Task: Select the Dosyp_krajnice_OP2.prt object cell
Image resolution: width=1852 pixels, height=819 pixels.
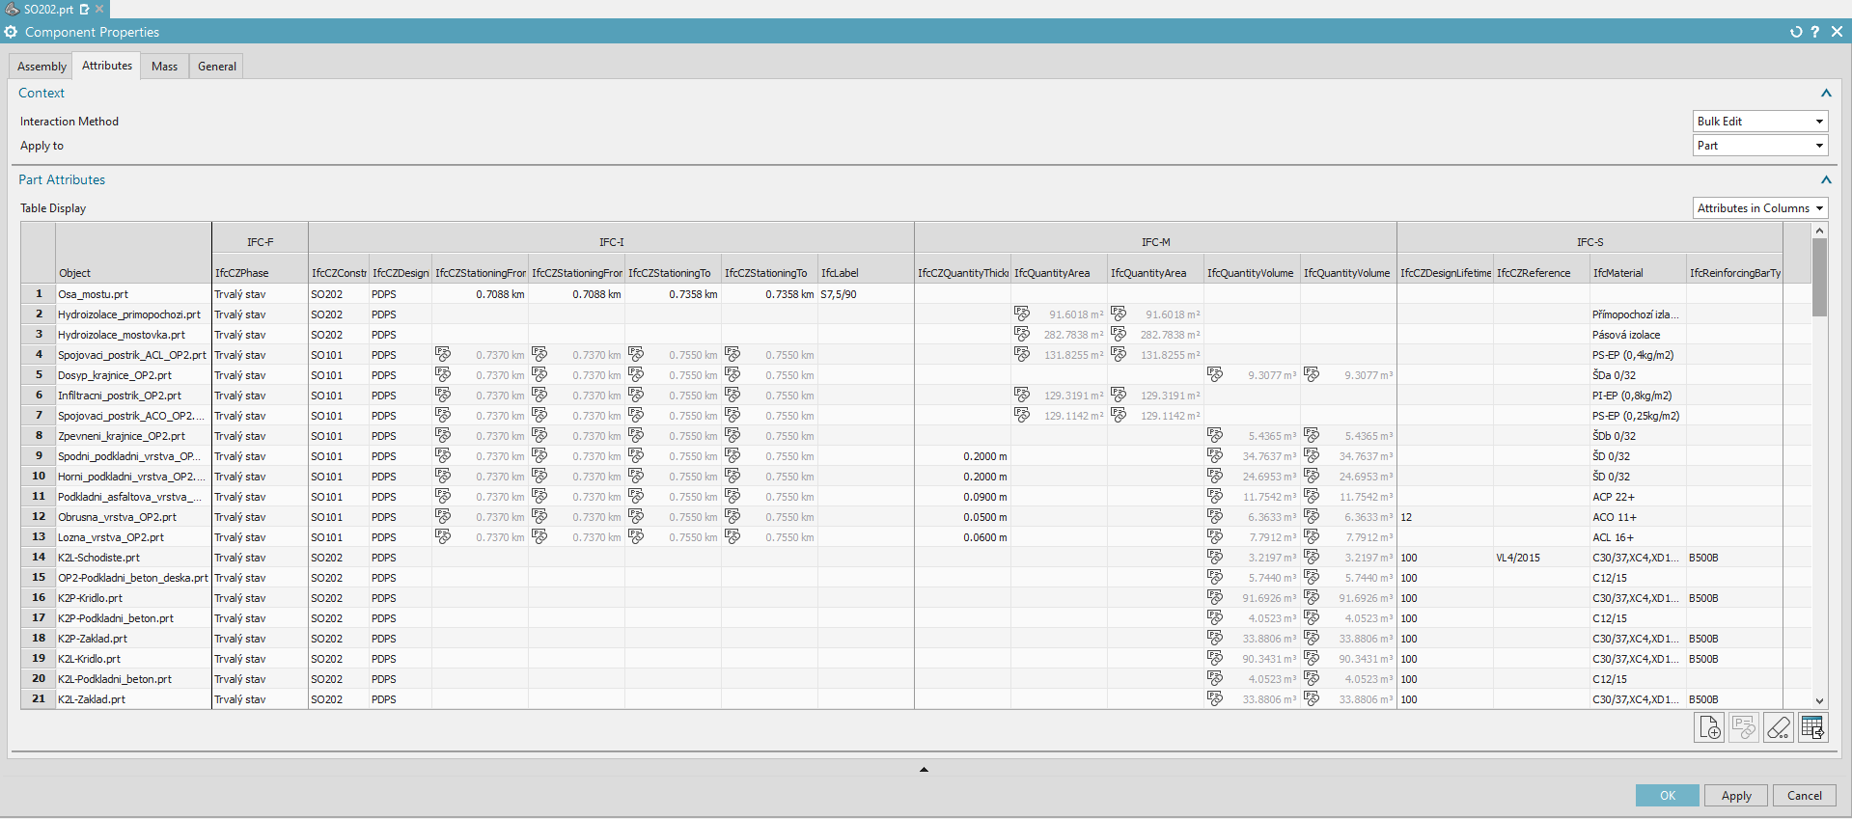Action: pos(133,375)
